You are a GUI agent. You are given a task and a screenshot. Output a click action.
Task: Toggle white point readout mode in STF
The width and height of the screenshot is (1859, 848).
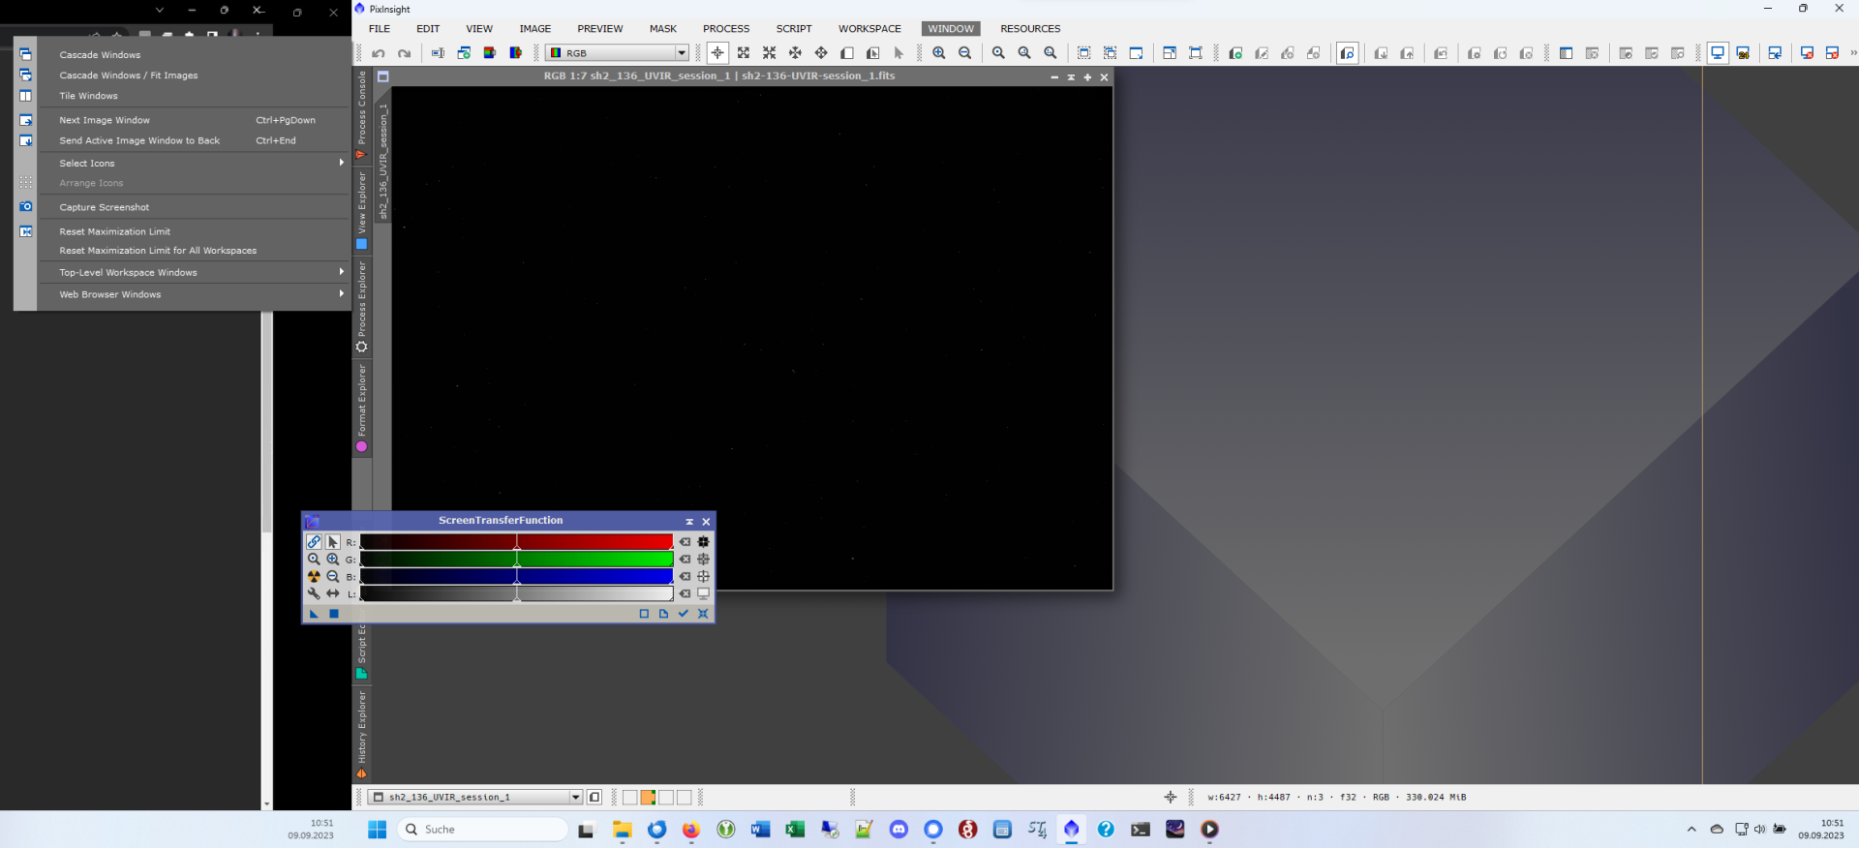click(704, 577)
